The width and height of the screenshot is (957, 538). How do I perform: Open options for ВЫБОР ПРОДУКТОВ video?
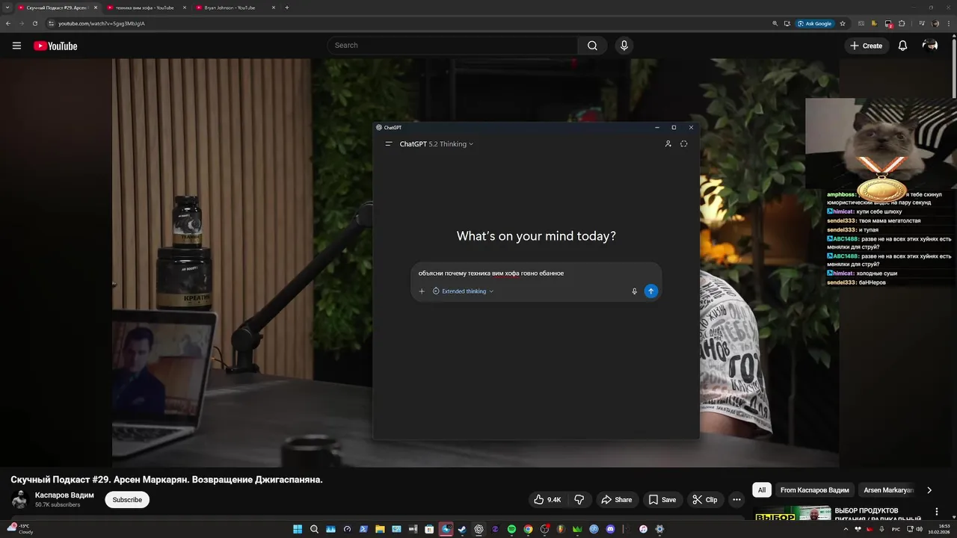pyautogui.click(x=937, y=512)
